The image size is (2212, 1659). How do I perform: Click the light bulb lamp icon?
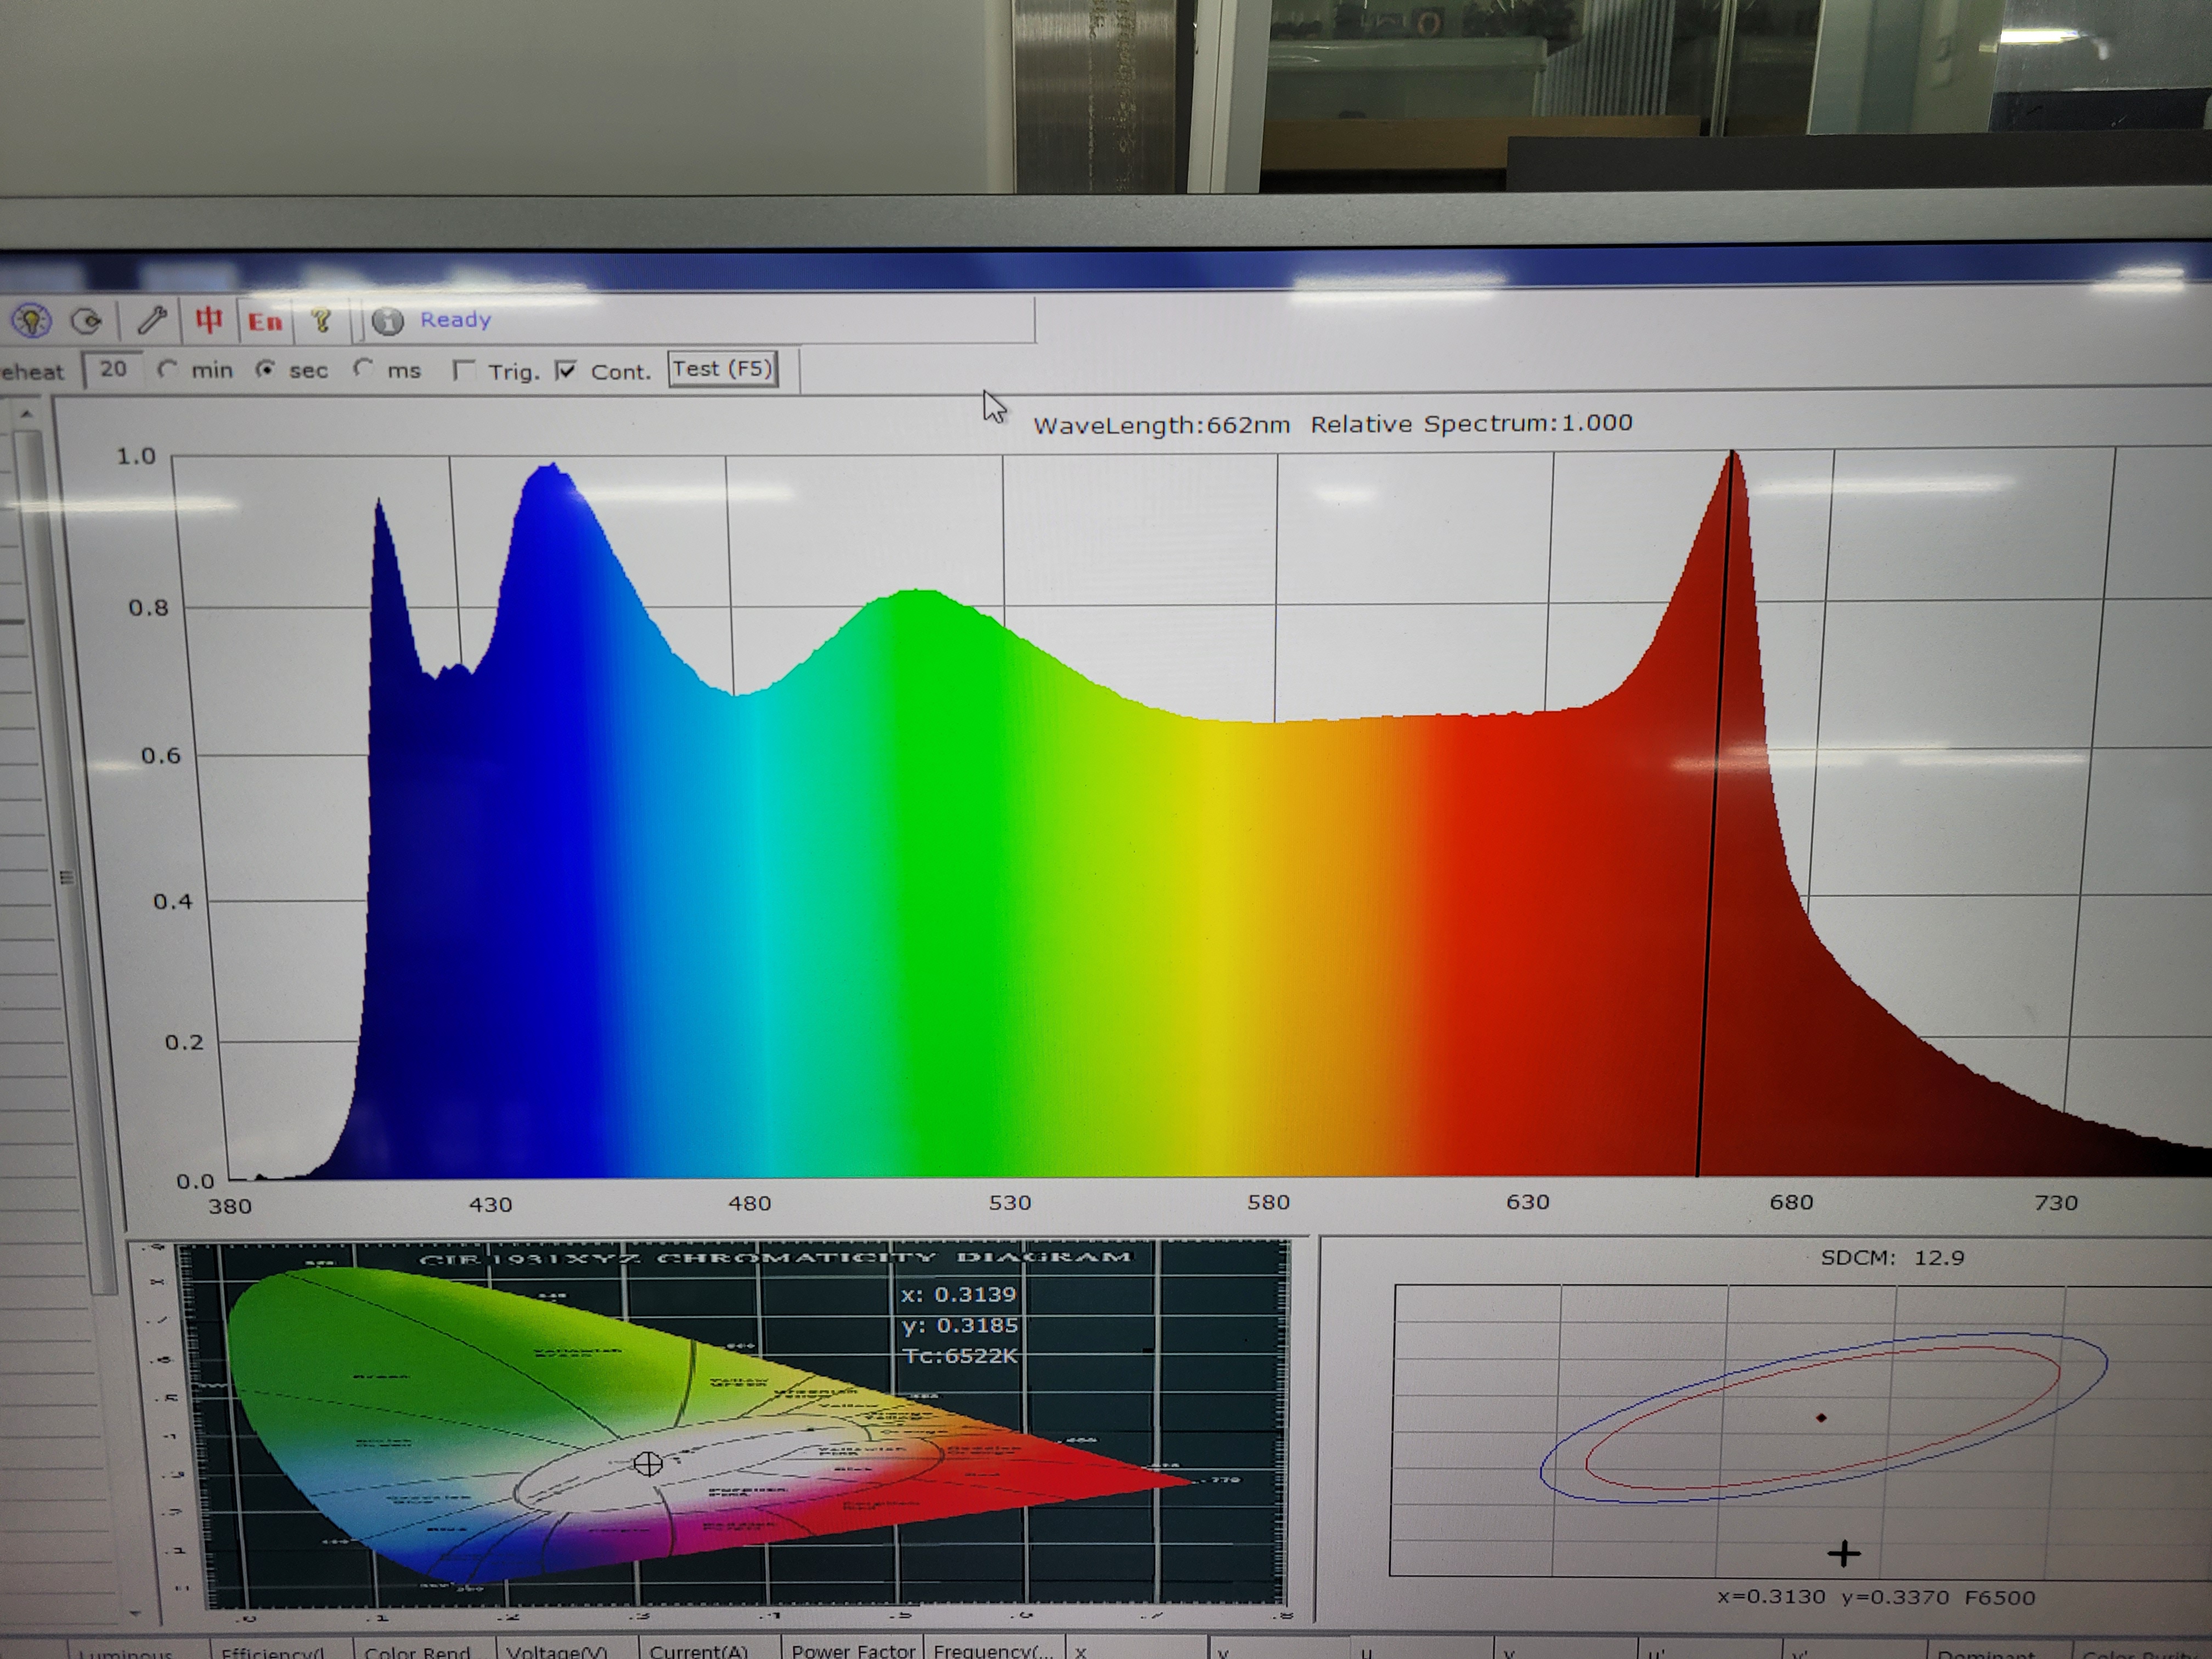click(31, 321)
